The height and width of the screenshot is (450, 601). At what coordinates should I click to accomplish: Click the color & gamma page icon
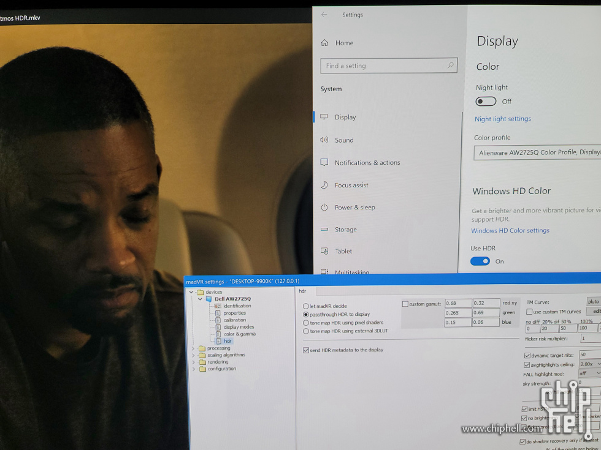point(218,334)
